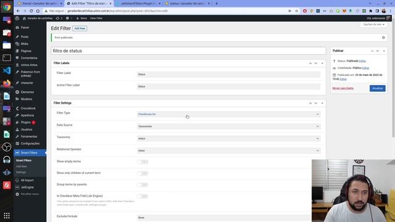
Task: Open Firefox from the dock
Action: pyautogui.click(x=7, y=83)
